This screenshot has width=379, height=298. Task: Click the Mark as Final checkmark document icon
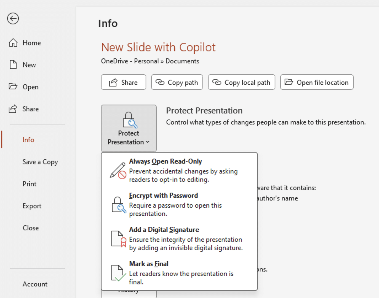click(x=119, y=273)
